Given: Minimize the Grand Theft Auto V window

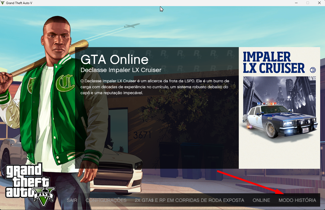Looking at the screenshot, I should (x=296, y=3).
